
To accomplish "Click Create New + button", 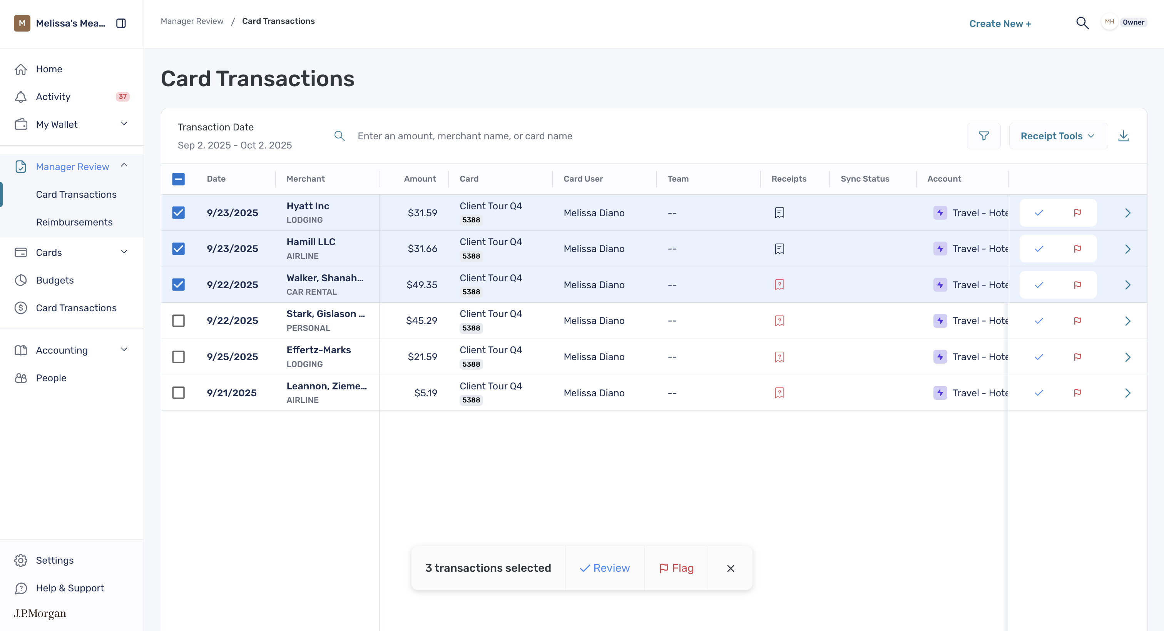I will click(1000, 23).
